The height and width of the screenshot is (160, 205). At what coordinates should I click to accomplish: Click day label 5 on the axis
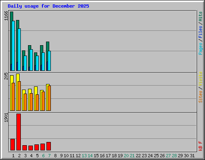[37, 156]
